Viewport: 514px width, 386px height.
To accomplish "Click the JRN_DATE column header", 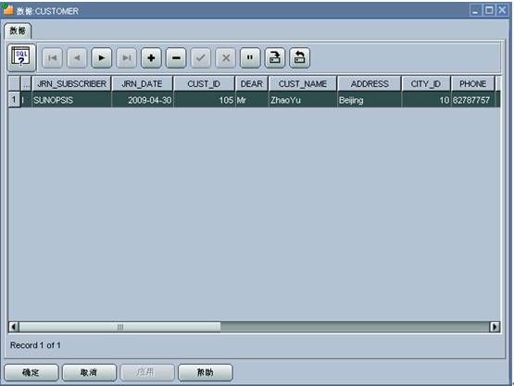I will coord(142,84).
